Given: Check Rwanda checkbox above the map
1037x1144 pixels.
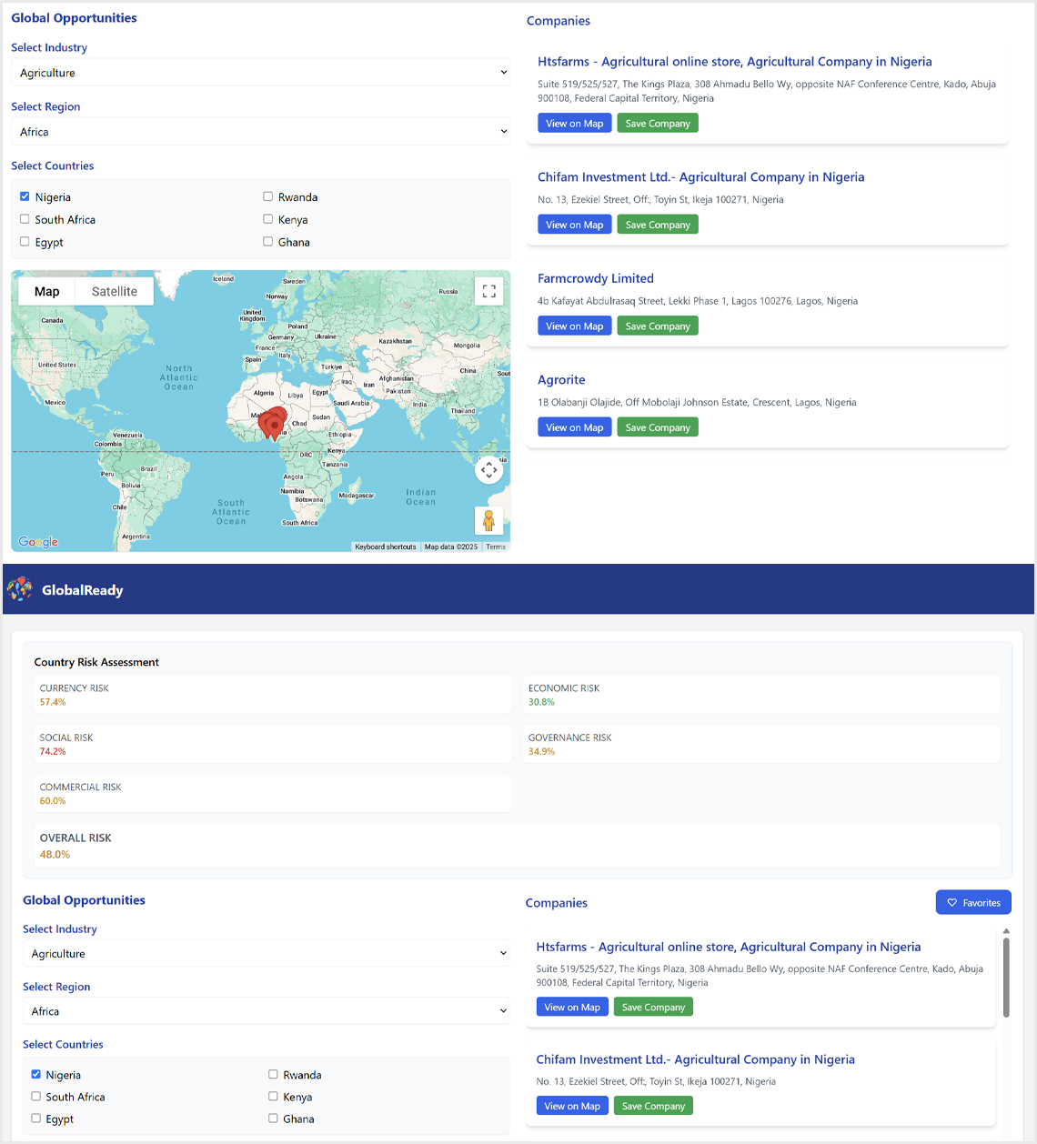Looking at the screenshot, I should pyautogui.click(x=267, y=196).
